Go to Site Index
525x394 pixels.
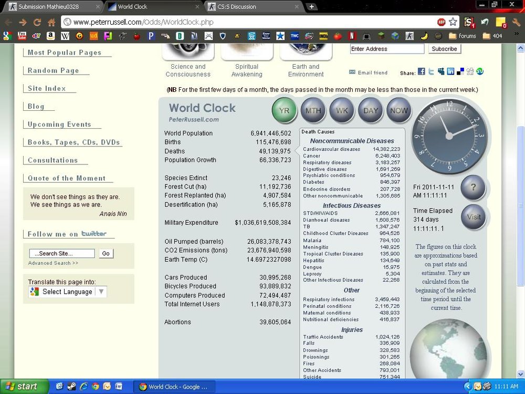pyautogui.click(x=47, y=88)
